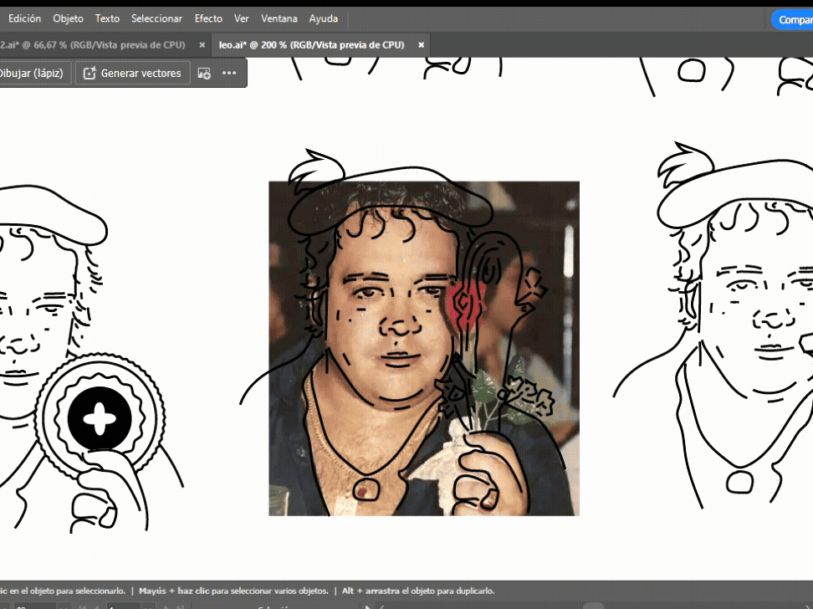Close the leo.ai document tab
Screen dimensions: 813x609
coord(421,45)
